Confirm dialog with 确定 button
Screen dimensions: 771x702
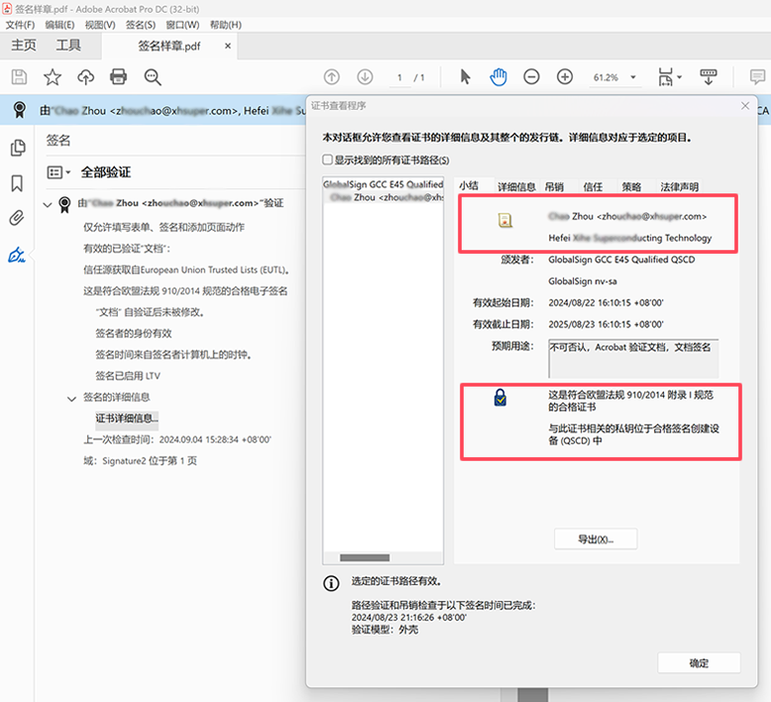(x=699, y=662)
